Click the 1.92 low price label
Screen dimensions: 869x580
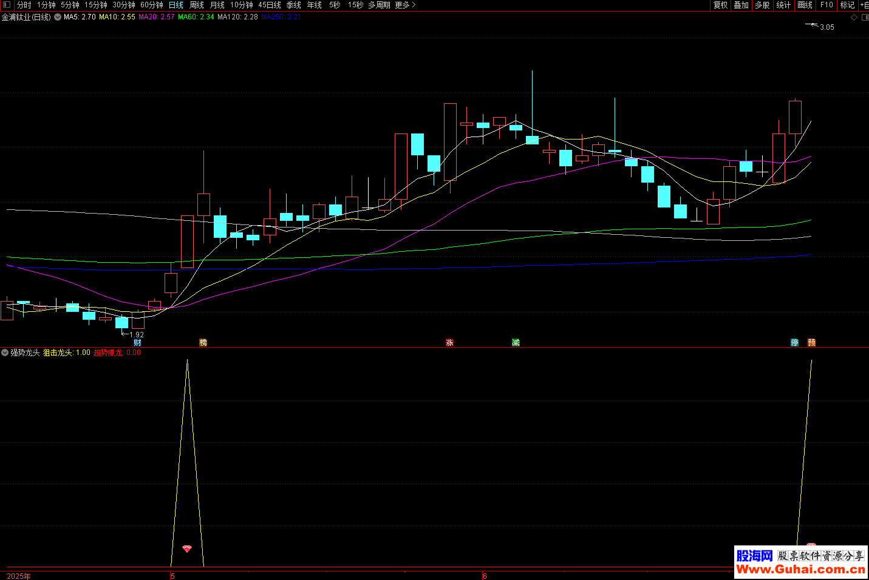tap(137, 335)
